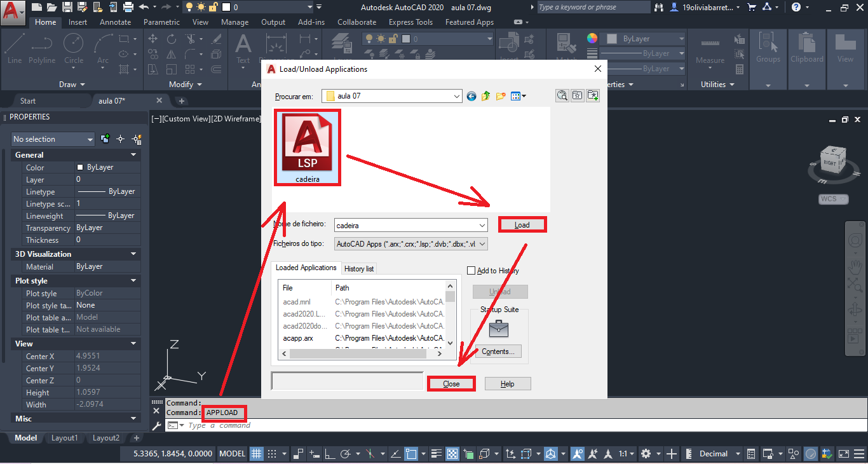868x464 pixels.
Task: Click the Customization menu icon in status bar
Action: coord(860,454)
